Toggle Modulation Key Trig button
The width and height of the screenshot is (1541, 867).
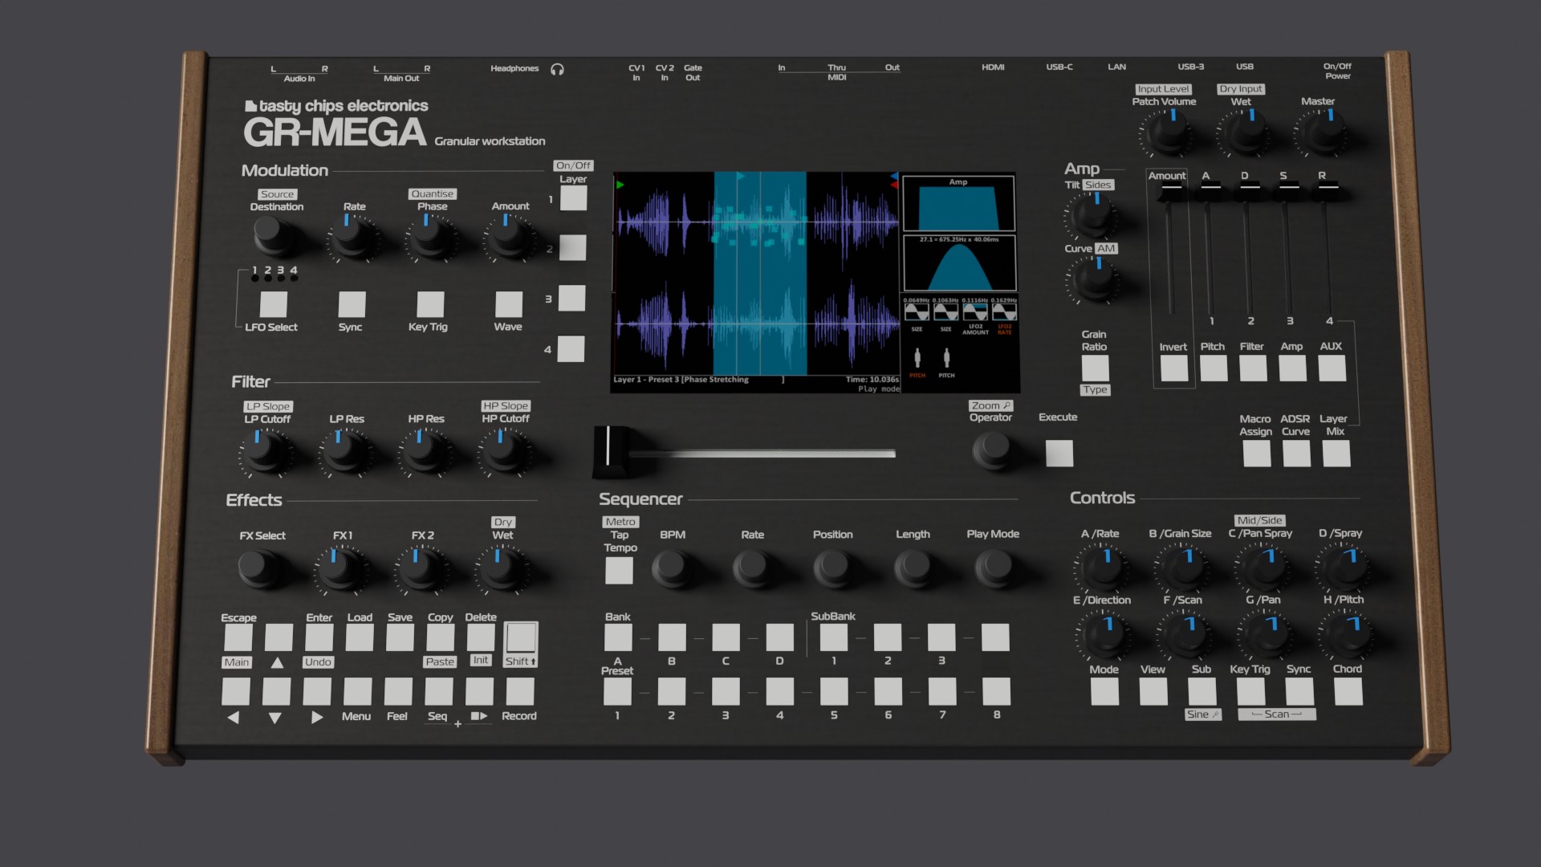430,304
